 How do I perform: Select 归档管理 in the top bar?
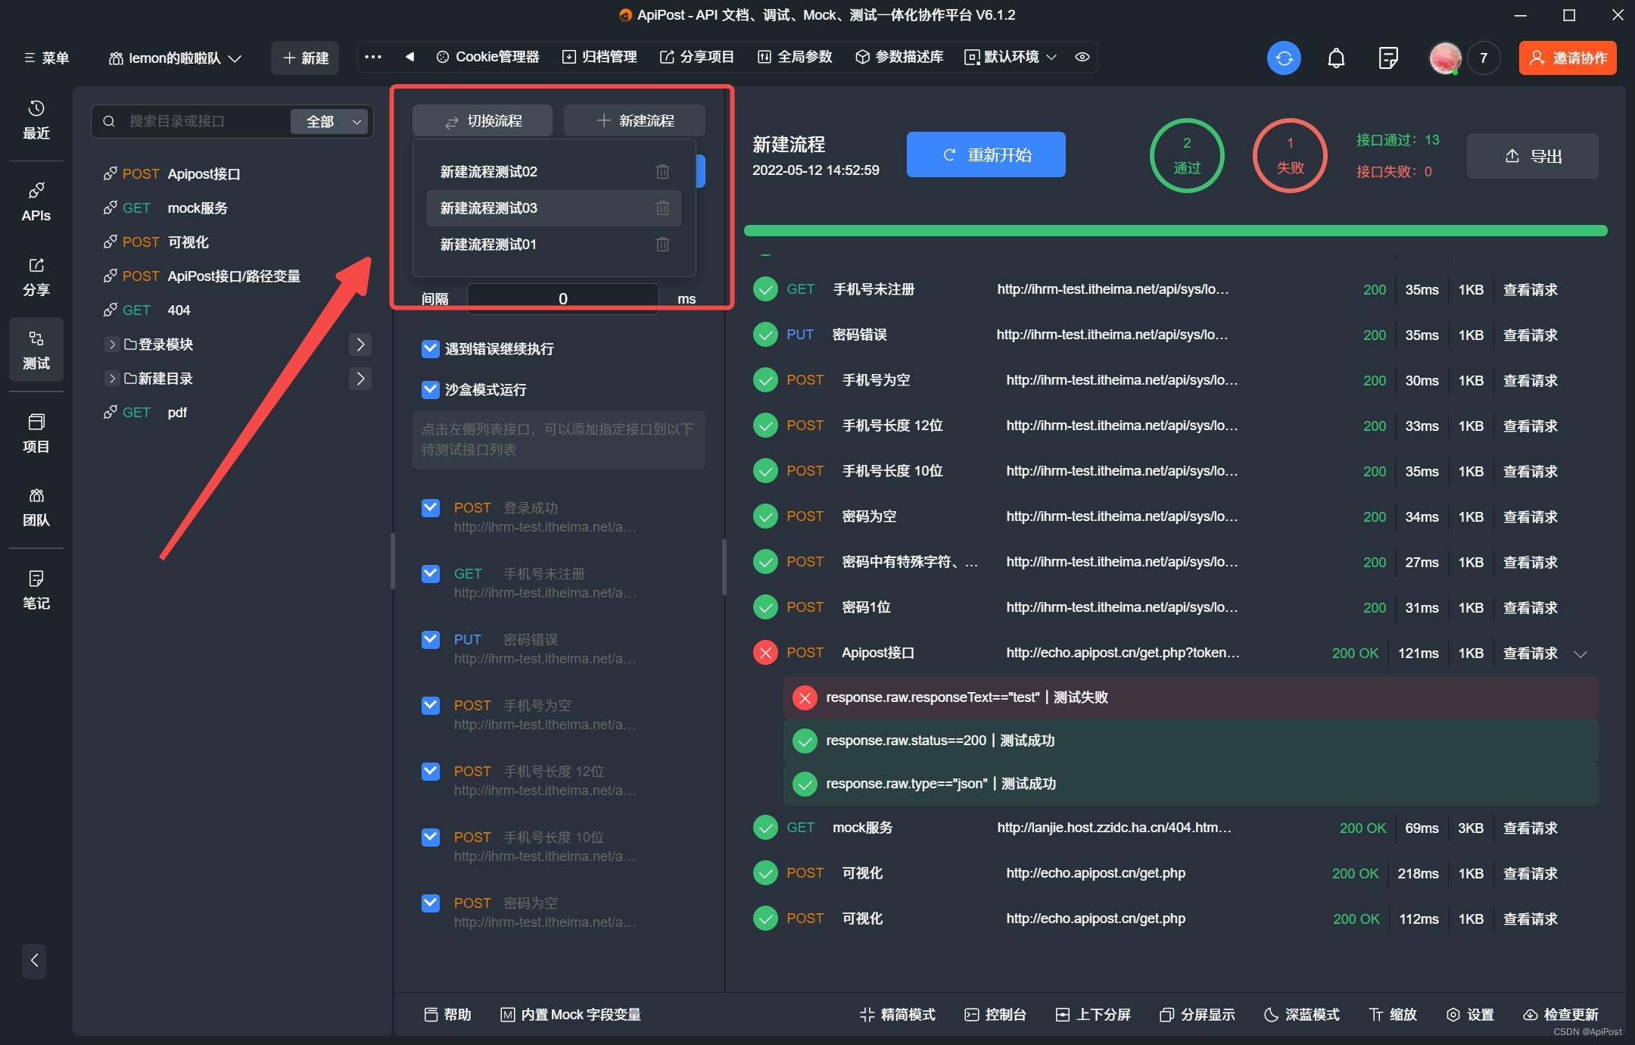pos(599,56)
